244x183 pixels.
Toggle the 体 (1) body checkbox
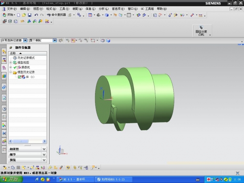coord(20,77)
